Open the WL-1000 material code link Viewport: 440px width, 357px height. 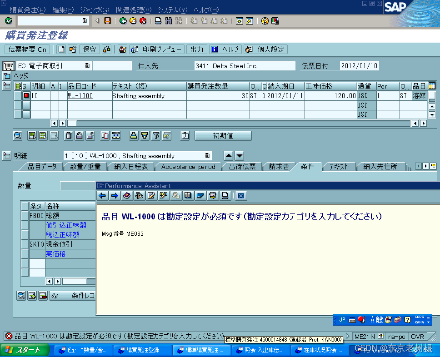80,96
